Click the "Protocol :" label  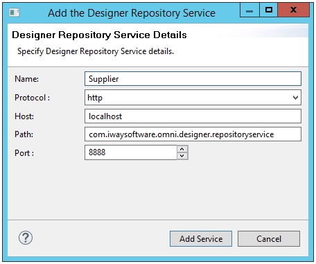32,98
